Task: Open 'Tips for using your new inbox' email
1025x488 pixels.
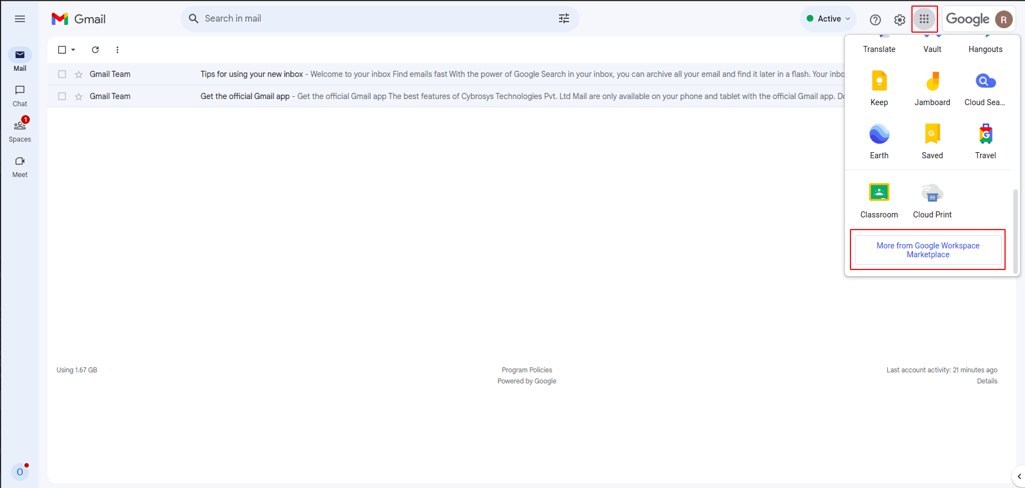Action: pos(446,74)
